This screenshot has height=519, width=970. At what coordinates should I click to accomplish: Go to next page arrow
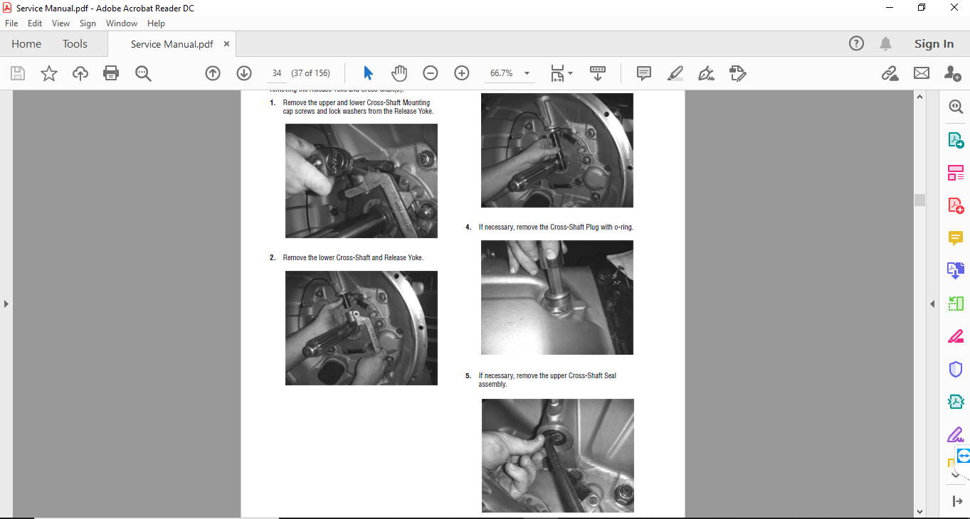[244, 73]
